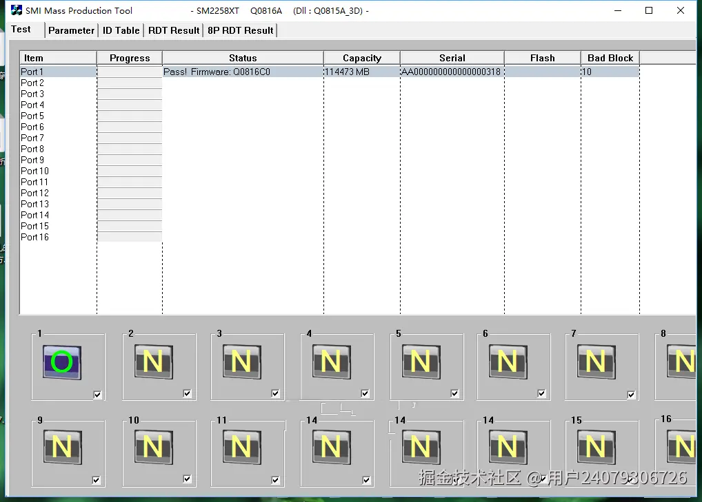Click the N status icon for port 16
The image size is (702, 502).
click(x=681, y=447)
